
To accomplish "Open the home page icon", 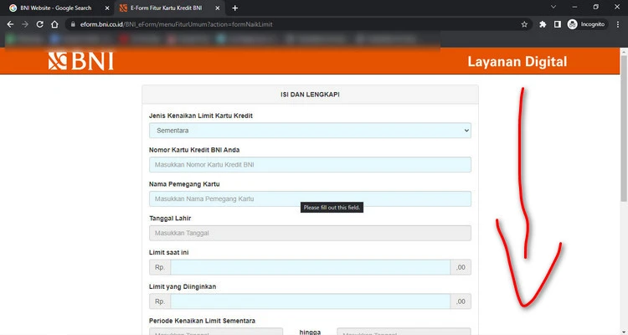I will tap(55, 24).
